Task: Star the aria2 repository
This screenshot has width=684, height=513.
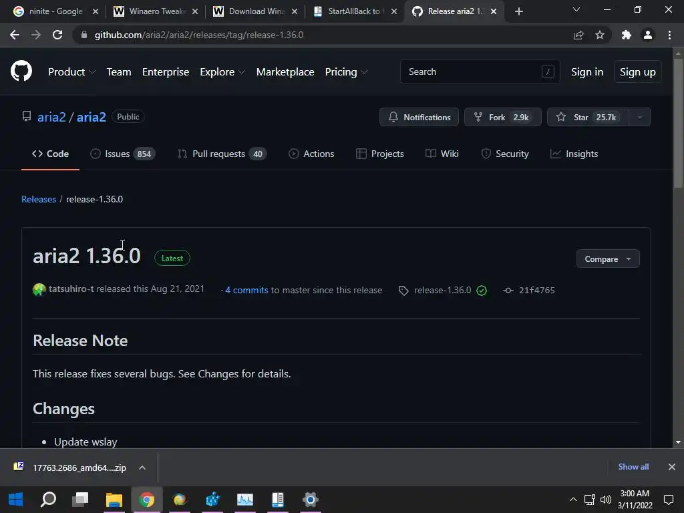Action: coord(588,117)
